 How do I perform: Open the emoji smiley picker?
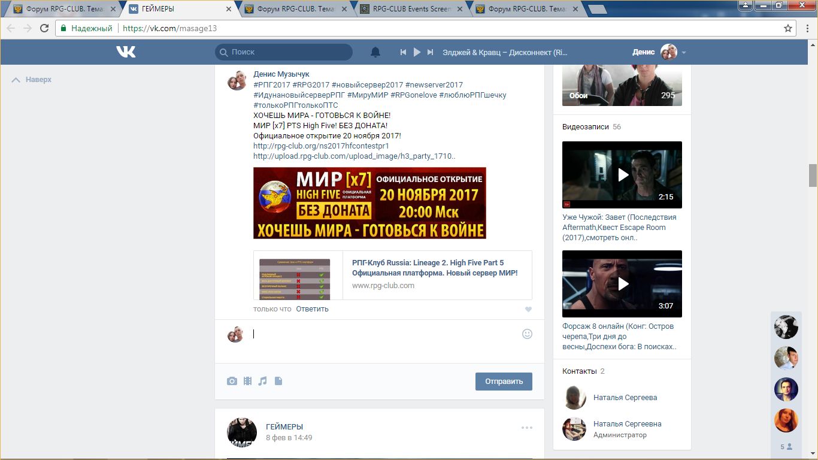527,334
